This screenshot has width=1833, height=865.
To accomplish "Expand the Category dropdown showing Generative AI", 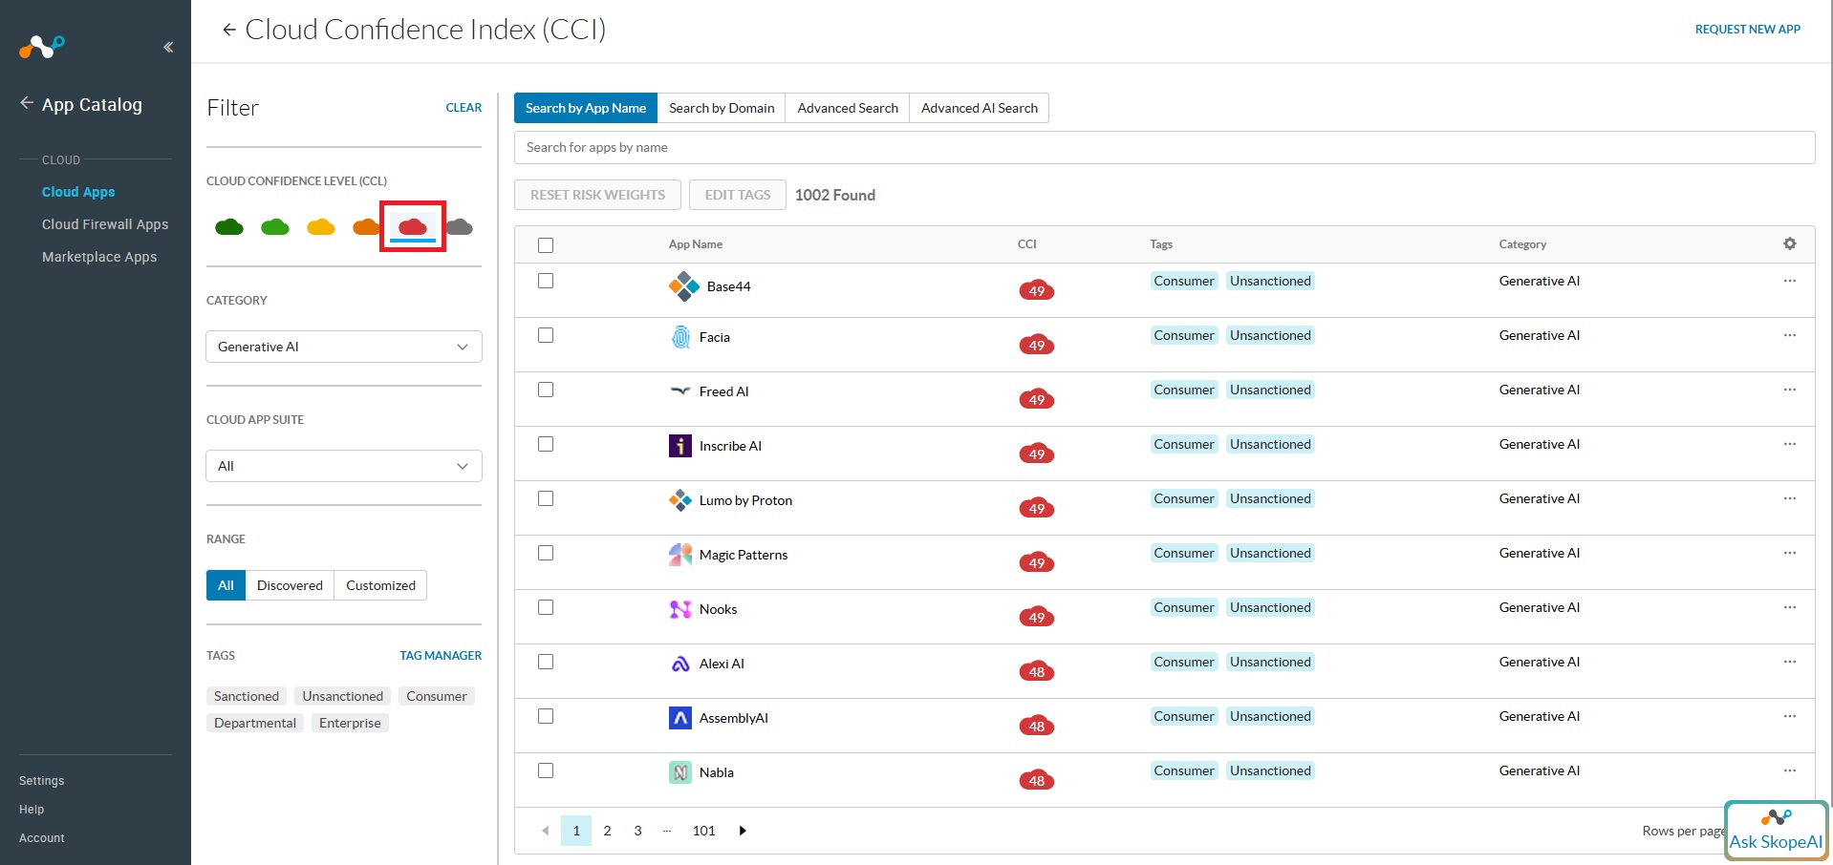I will (x=343, y=347).
